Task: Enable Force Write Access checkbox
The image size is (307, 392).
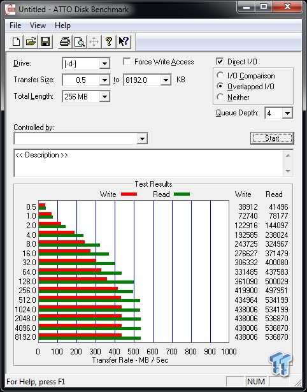Action: pos(127,61)
